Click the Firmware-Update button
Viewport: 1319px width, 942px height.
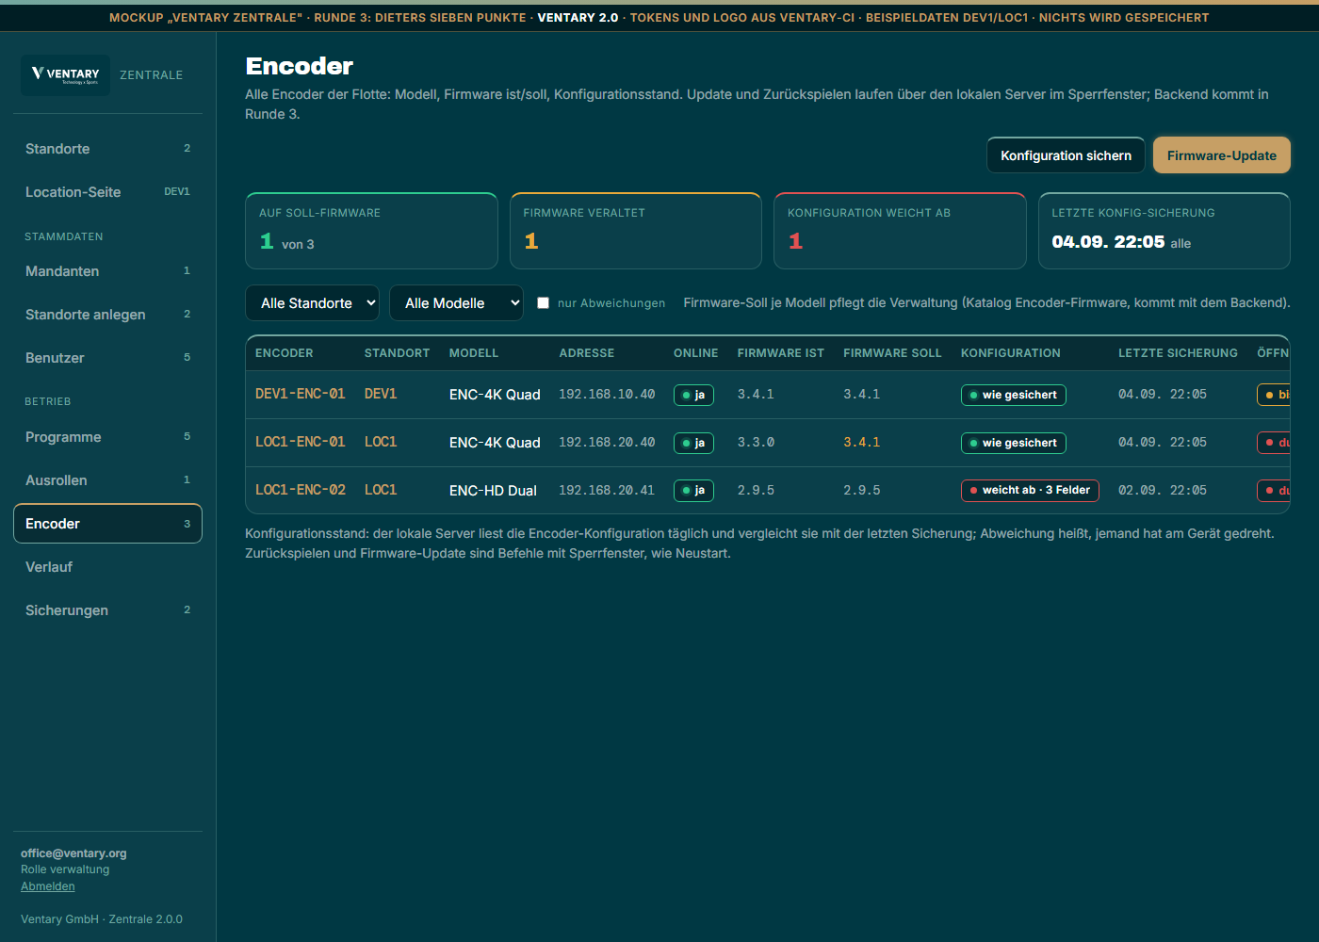[1222, 155]
